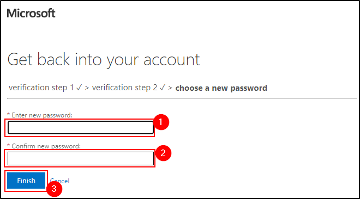Select the verification step 1 breadcrumb
This screenshot has height=199, width=360.
41,88
